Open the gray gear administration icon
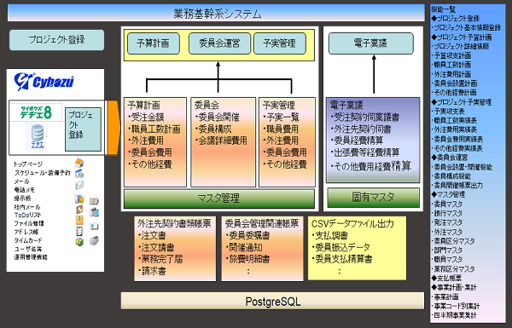This screenshot has height=328, width=512. (94, 241)
